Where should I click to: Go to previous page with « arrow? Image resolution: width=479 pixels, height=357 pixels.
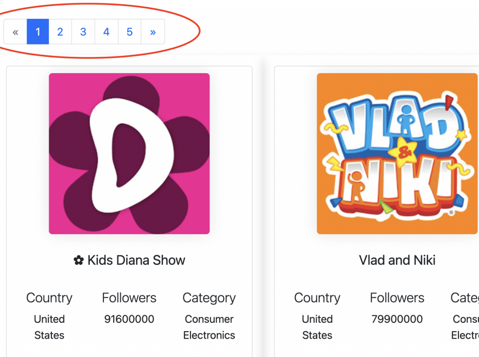pyautogui.click(x=15, y=32)
